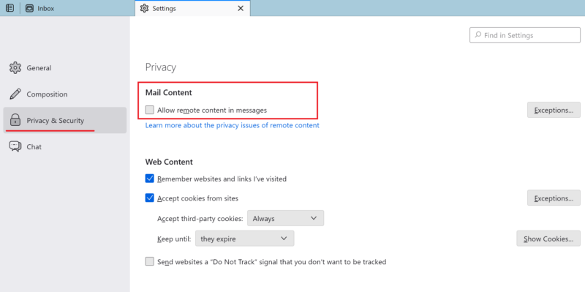585x292 pixels.
Task: Click the Spaces toolbar toggle icon
Action: tap(10, 8)
